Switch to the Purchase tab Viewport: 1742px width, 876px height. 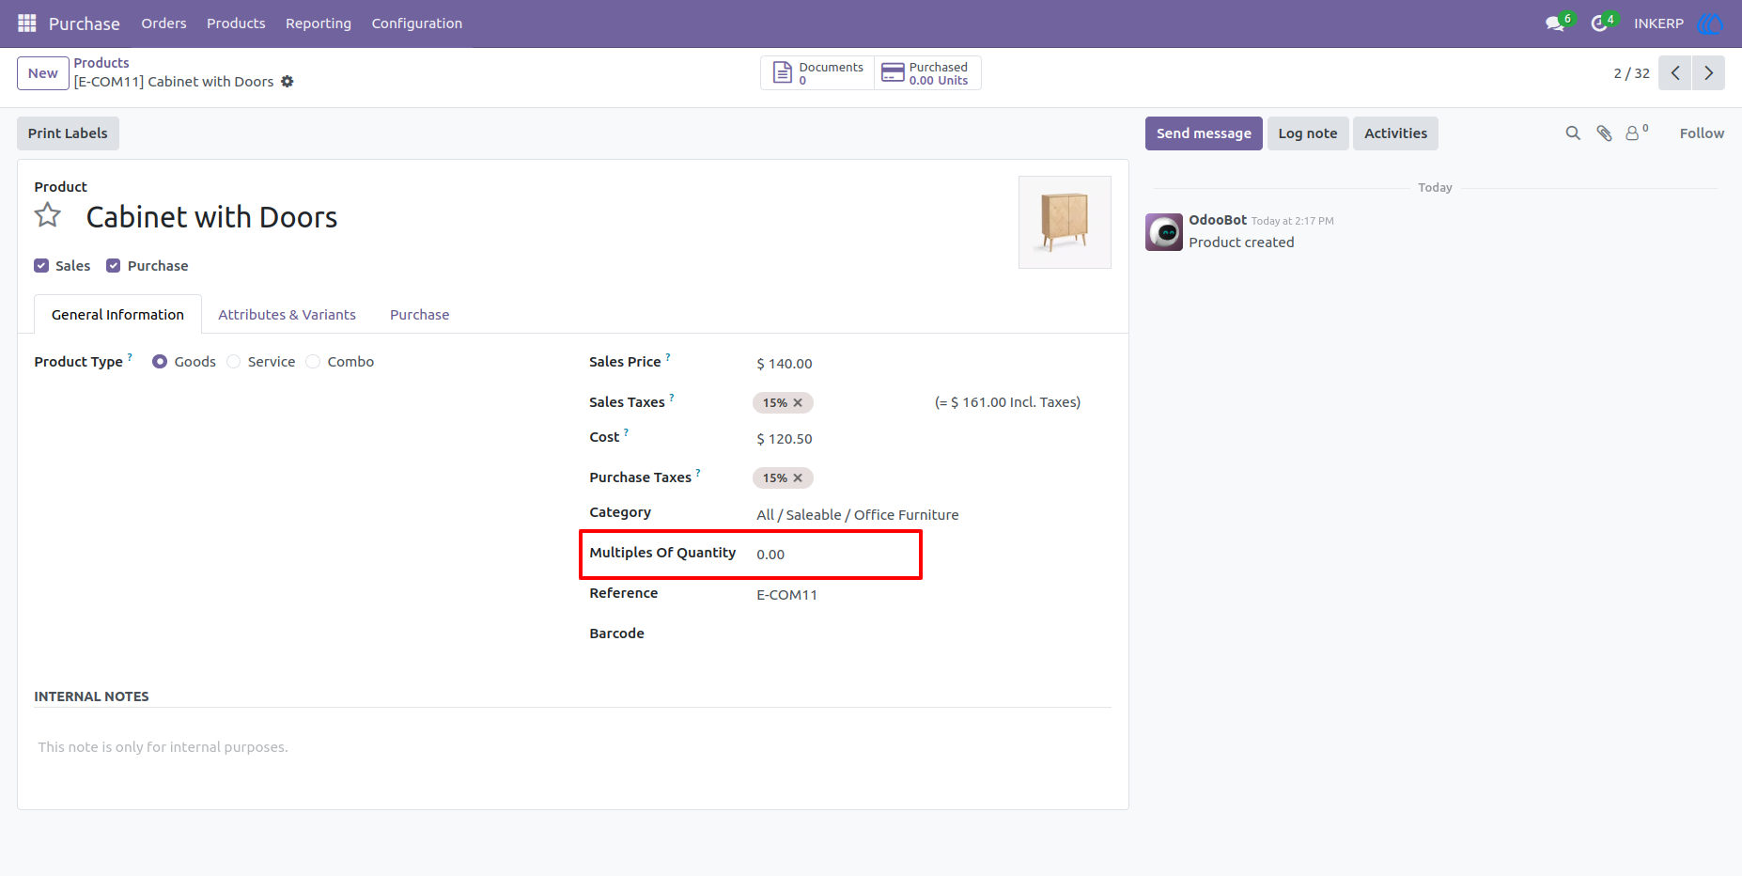(x=420, y=315)
